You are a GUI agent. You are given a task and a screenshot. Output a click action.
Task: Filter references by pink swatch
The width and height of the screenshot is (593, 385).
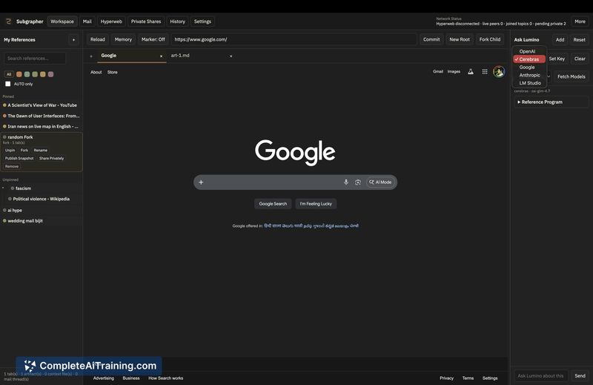point(50,74)
